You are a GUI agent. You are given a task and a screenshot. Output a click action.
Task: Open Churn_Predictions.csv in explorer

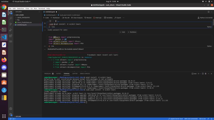[24, 22]
